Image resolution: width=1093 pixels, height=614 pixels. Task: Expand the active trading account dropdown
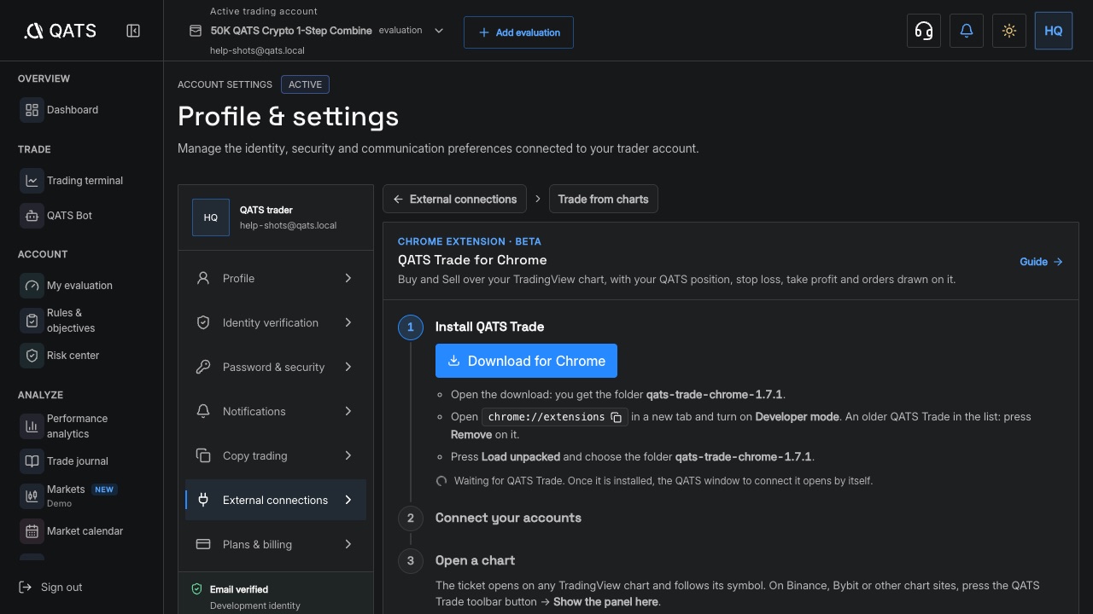(439, 31)
